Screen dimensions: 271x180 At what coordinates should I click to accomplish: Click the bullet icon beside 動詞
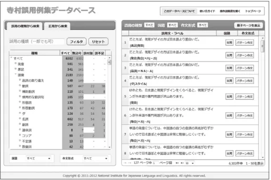[x=20, y=85]
